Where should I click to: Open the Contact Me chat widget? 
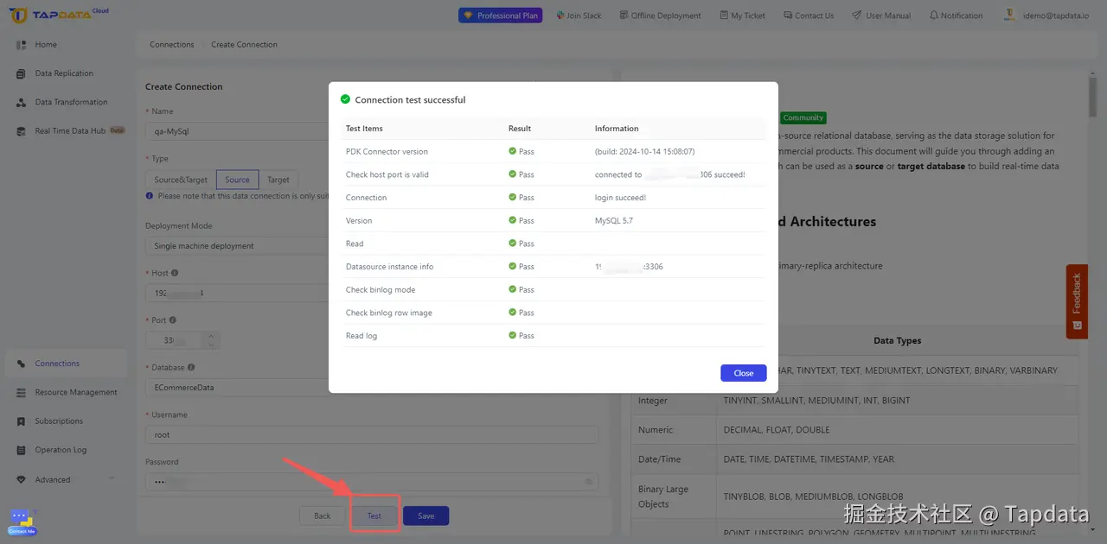coord(22,522)
